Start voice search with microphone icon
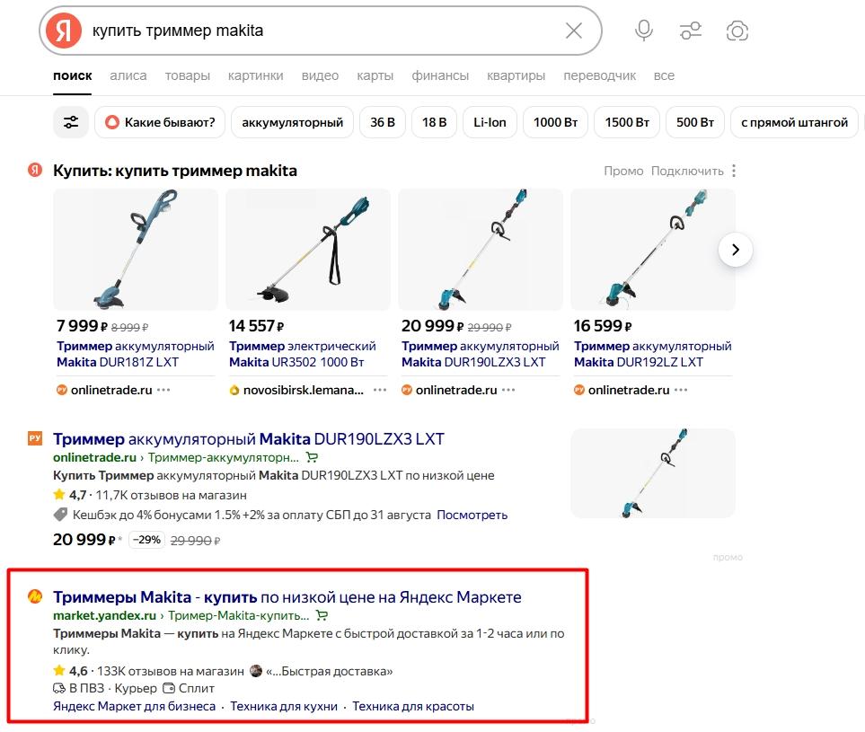The image size is (865, 732). tap(644, 31)
